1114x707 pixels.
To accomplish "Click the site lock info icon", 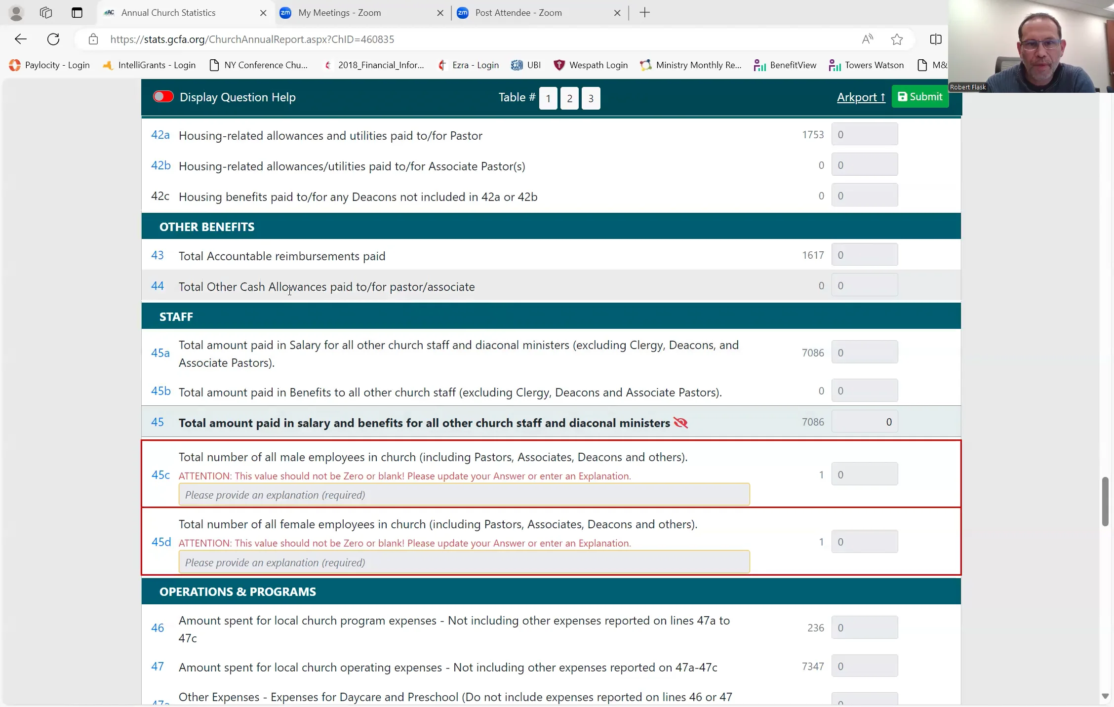I will tap(93, 39).
